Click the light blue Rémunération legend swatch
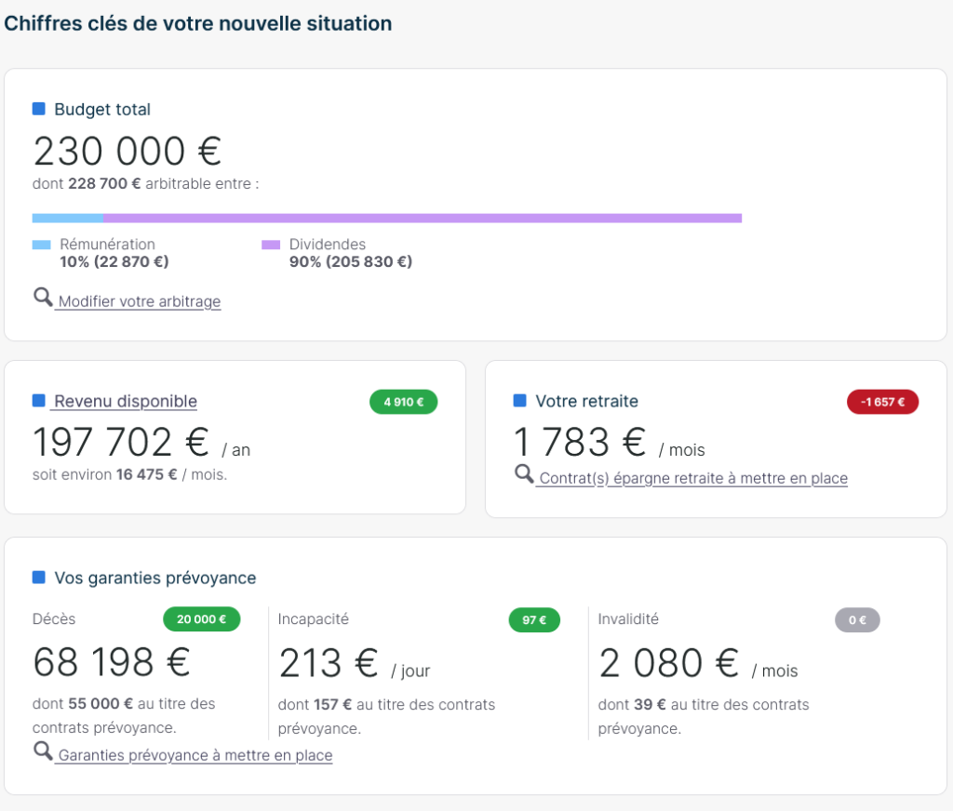 41,245
